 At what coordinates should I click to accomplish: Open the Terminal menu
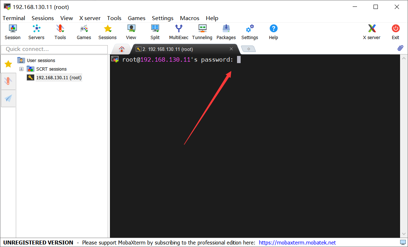click(14, 18)
